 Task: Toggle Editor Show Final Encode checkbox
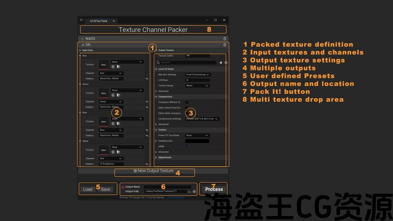pos(187,108)
